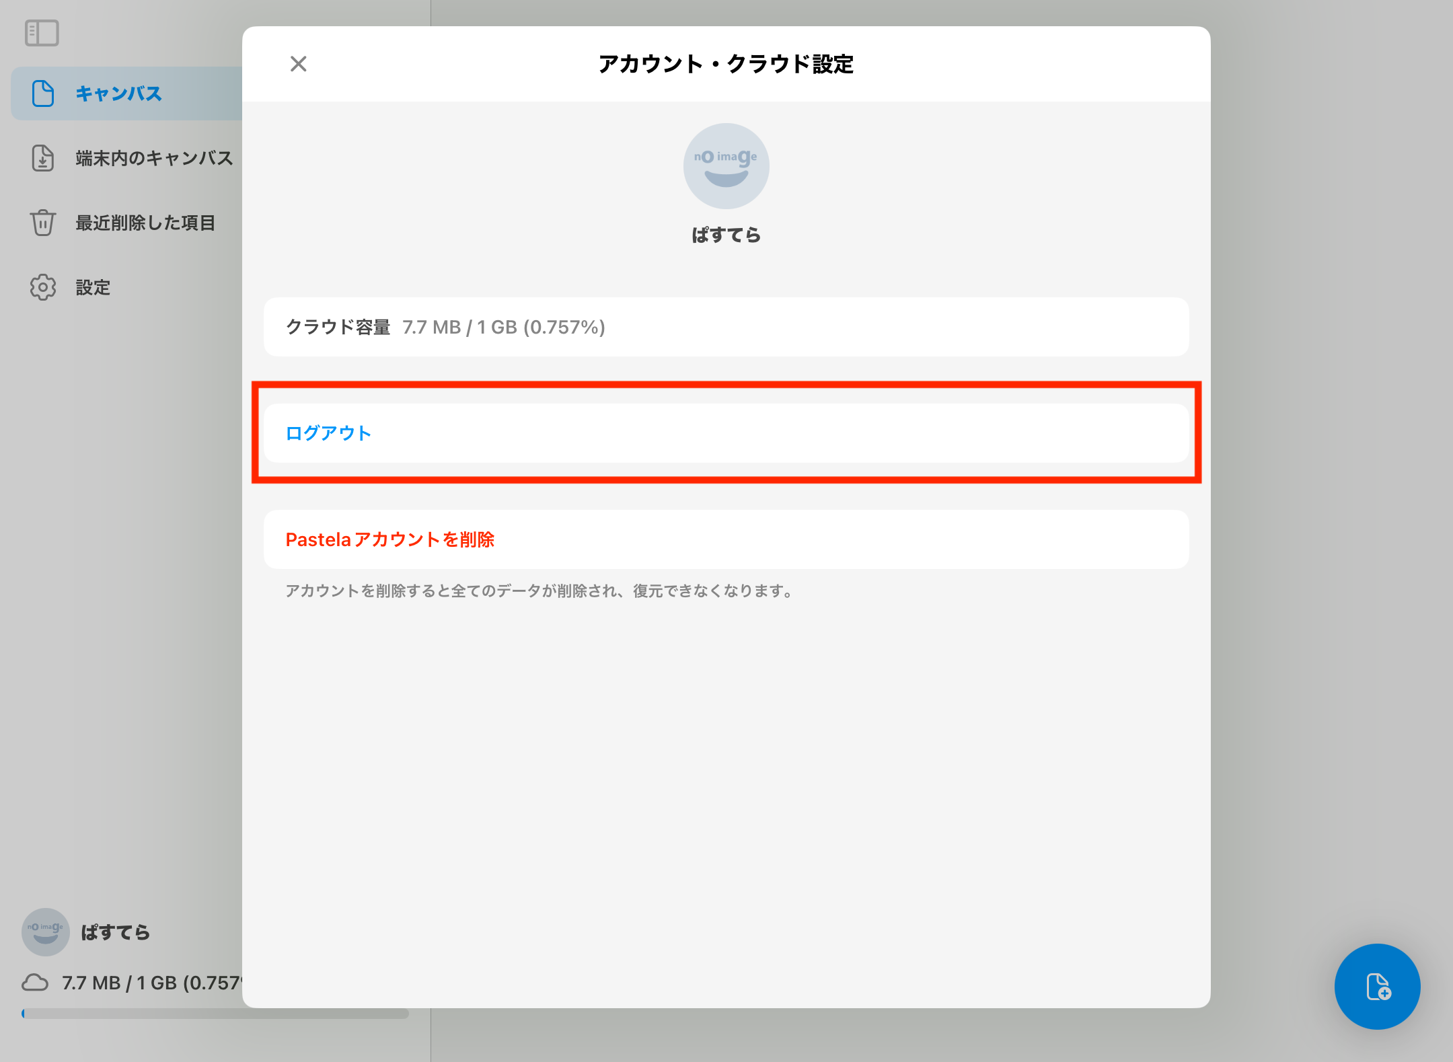
Task: Click the large ぱすてら profile avatar
Action: point(726,166)
